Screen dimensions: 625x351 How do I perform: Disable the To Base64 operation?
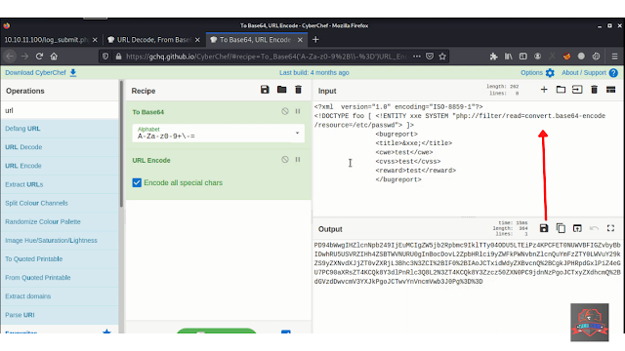click(284, 111)
